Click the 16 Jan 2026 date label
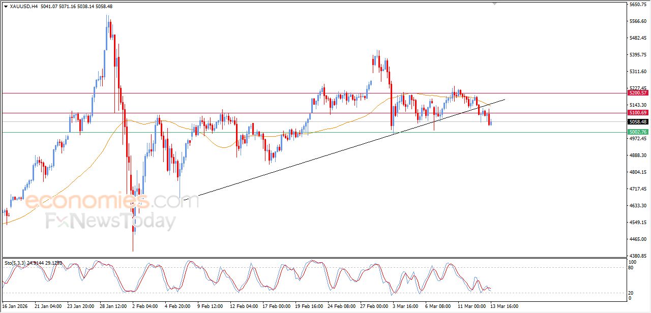The width and height of the screenshot is (651, 313). pyautogui.click(x=14, y=306)
